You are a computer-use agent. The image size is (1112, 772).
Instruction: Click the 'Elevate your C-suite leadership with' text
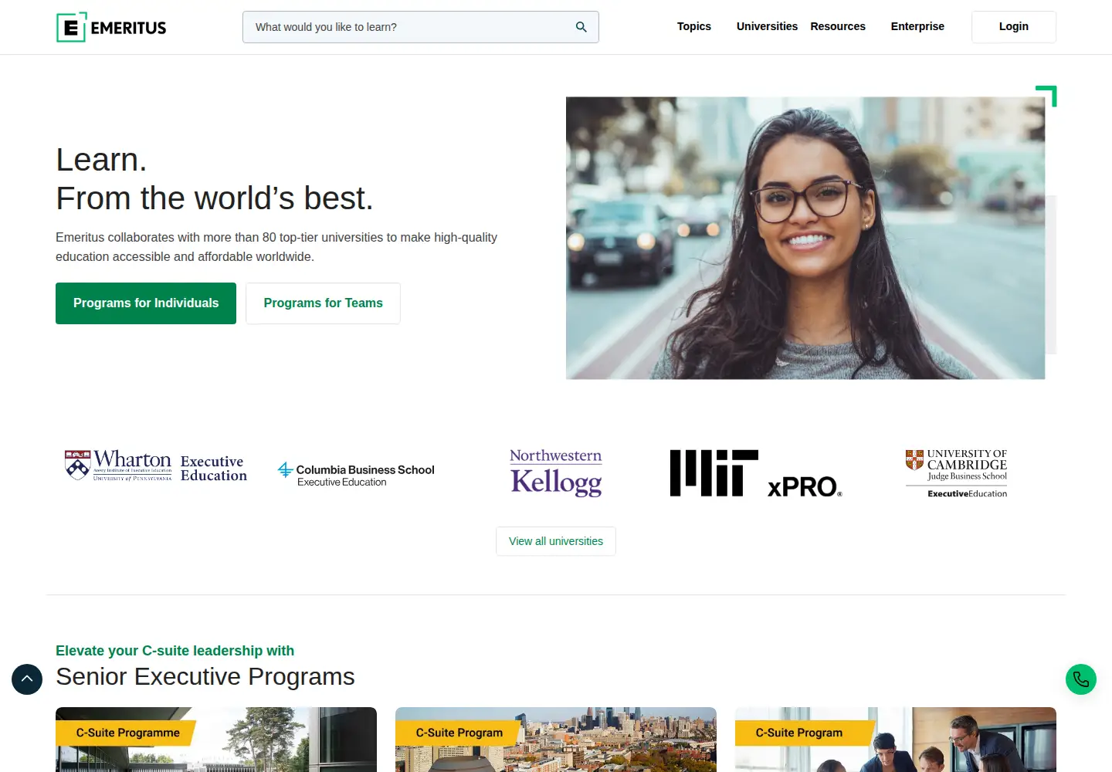(x=175, y=651)
